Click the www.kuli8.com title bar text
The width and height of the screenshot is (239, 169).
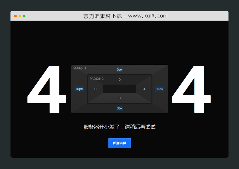pos(147,16)
